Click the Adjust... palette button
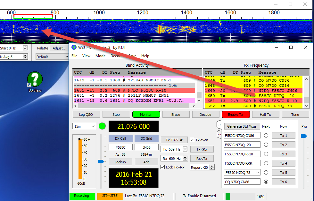Screen dimensions: 314x201 point(60,48)
